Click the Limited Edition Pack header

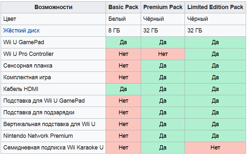tap(215, 7)
